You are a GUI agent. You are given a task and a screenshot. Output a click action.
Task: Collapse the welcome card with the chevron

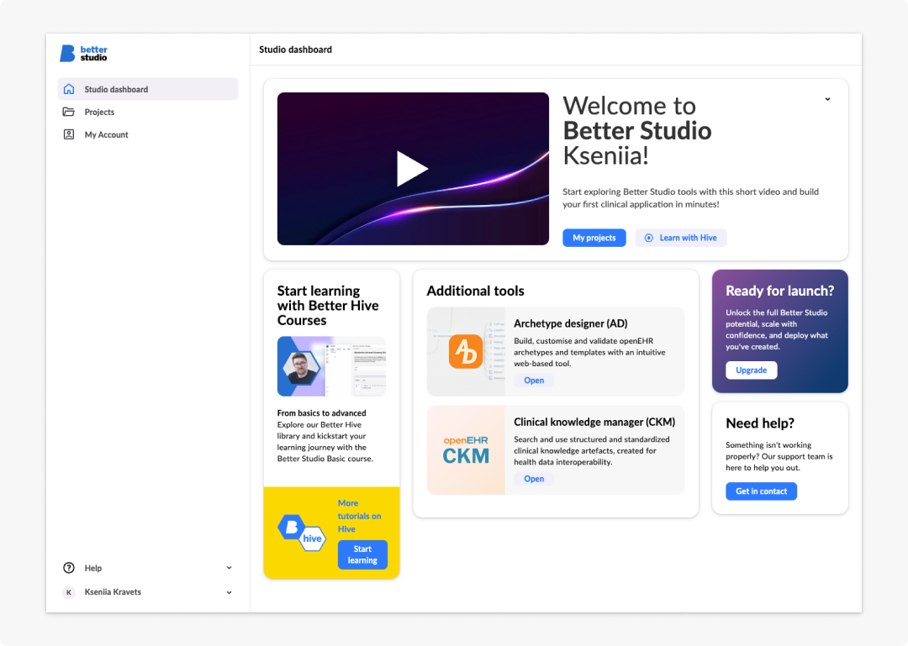pos(827,99)
